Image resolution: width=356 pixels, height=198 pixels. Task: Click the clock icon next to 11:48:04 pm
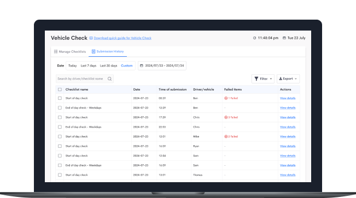[254, 38]
